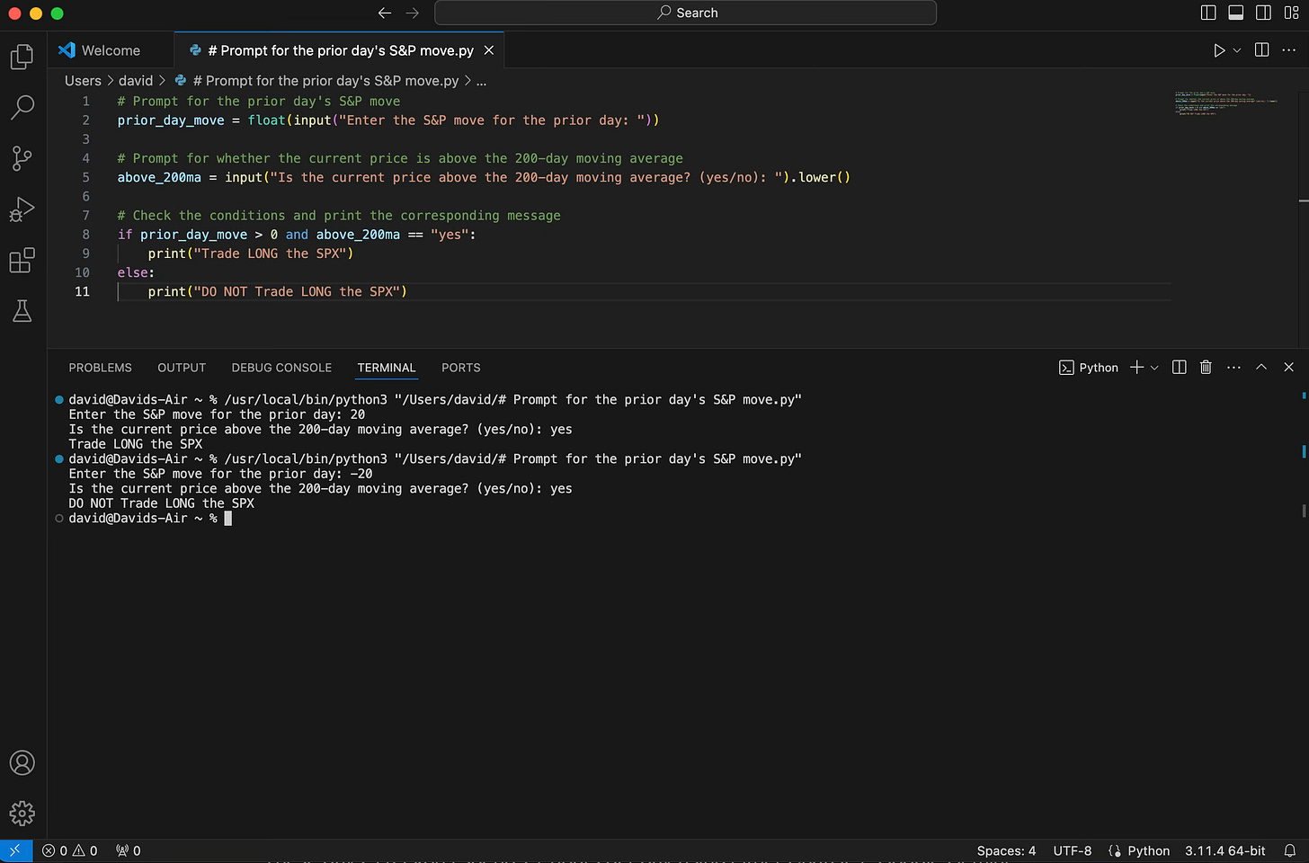Select the Prompt for the prior day's S&P move.py tab
This screenshot has height=863, width=1309.
(341, 50)
